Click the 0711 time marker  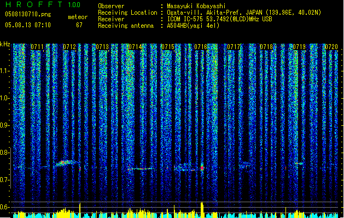[37, 47]
